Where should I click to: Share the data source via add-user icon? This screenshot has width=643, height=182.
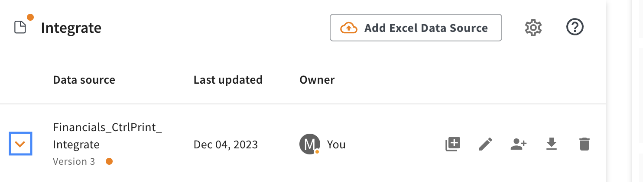click(x=518, y=144)
